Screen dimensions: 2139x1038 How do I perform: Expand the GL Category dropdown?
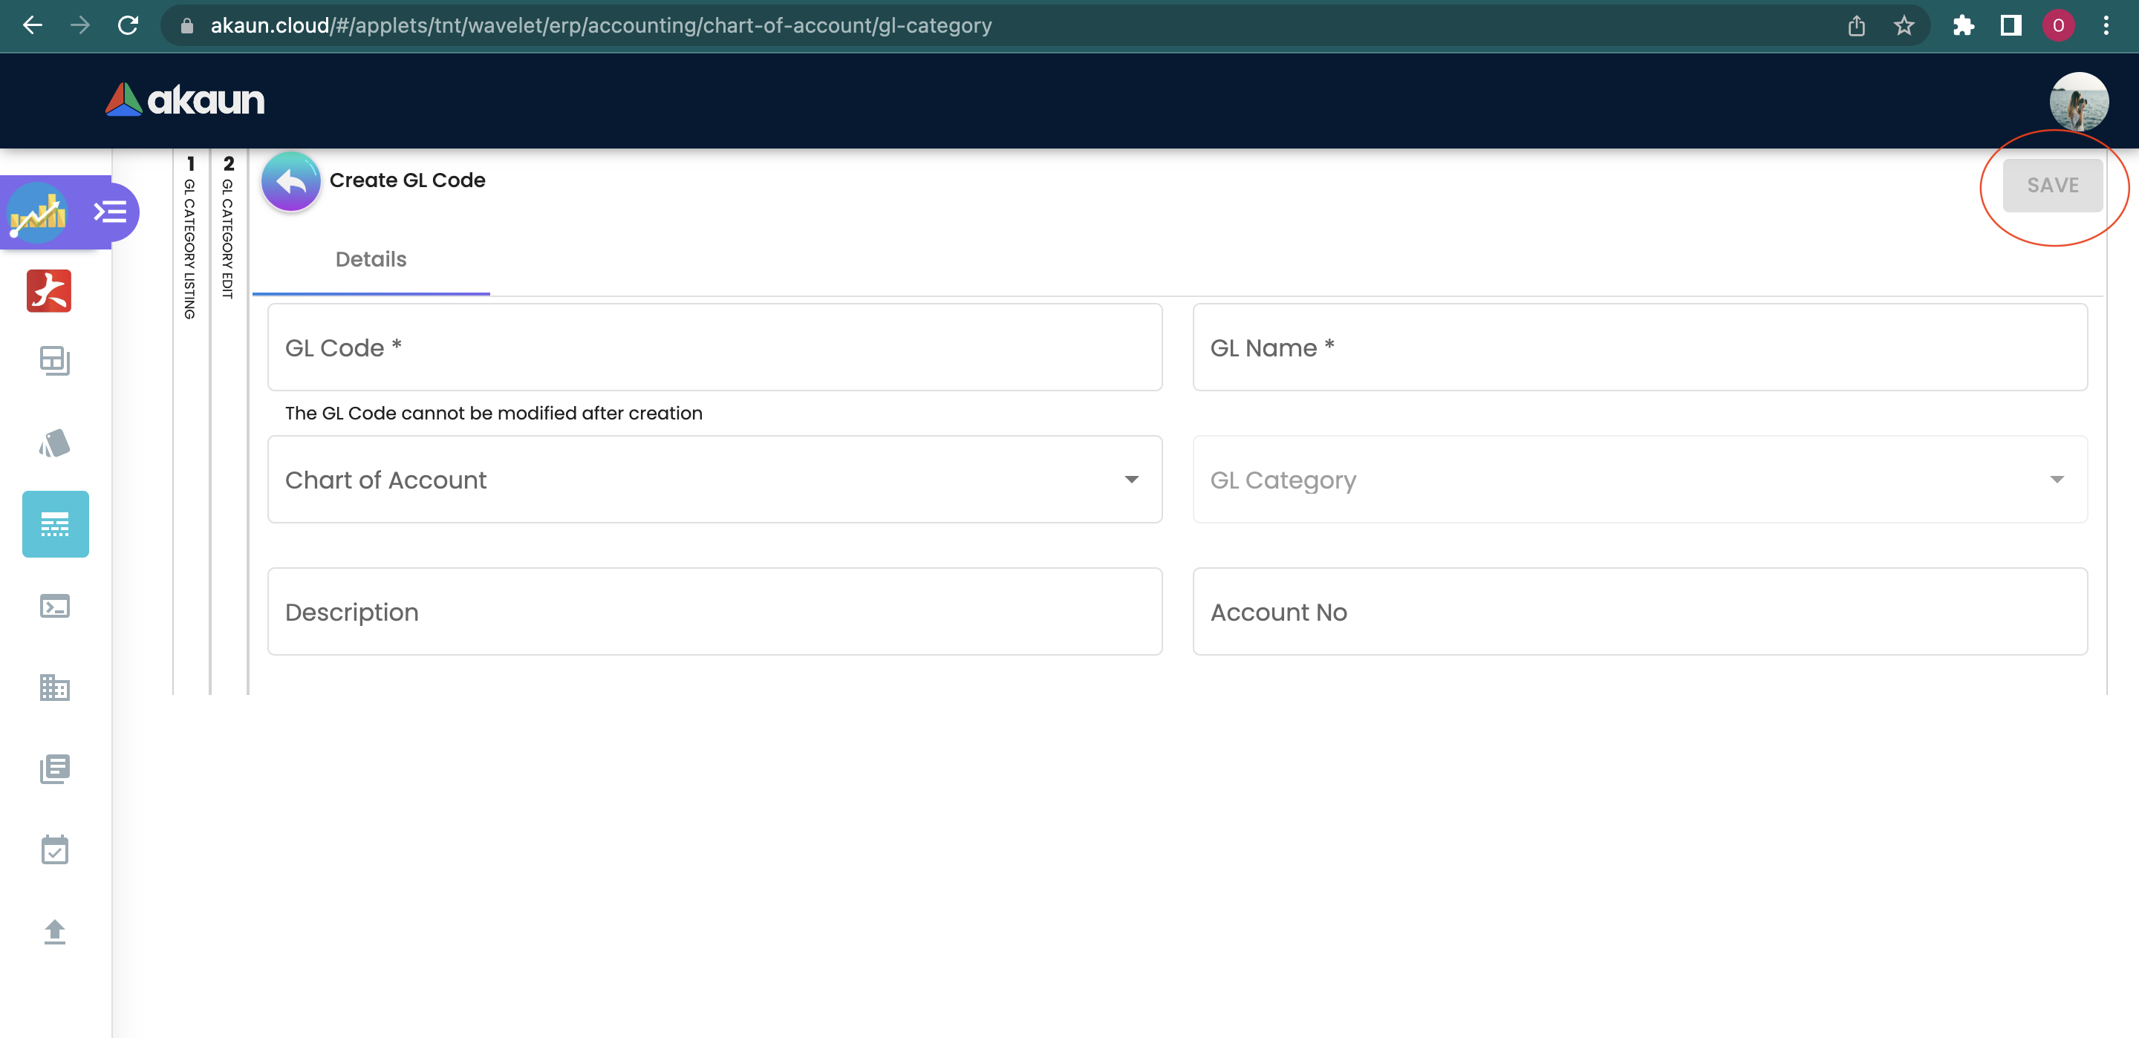[1639, 480]
